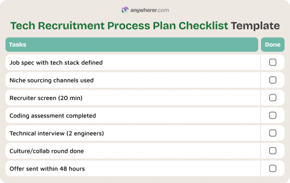
Task: Click the Culture/collab round done task text
Action: coord(46,151)
